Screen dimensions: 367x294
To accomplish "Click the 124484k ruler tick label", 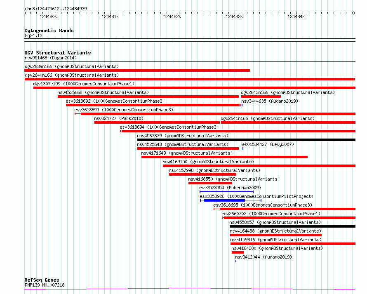I will (x=296, y=16).
